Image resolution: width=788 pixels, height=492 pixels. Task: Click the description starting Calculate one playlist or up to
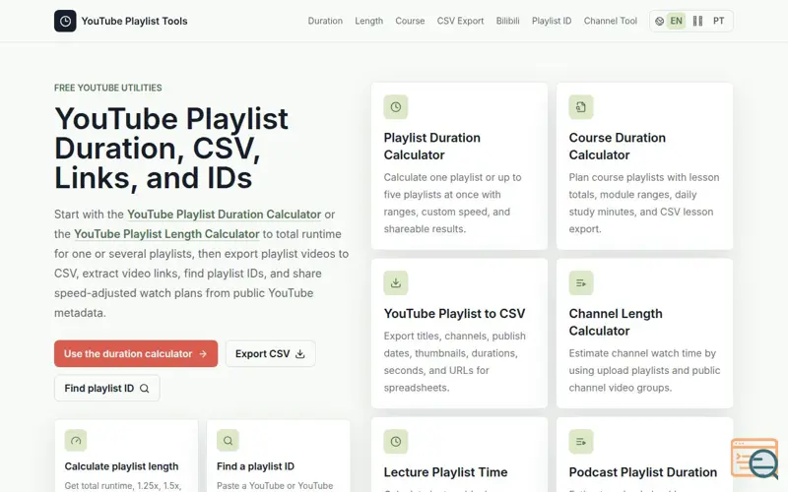tap(453, 204)
